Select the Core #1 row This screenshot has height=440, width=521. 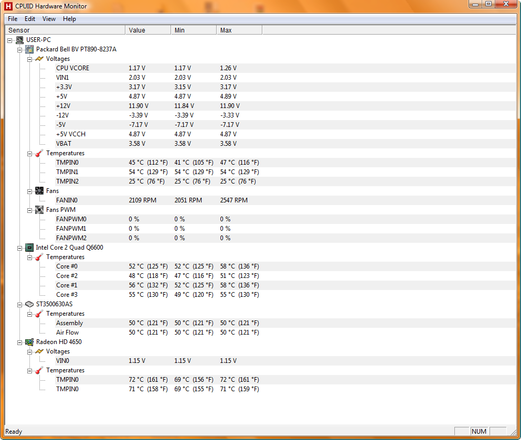[x=285, y=285]
